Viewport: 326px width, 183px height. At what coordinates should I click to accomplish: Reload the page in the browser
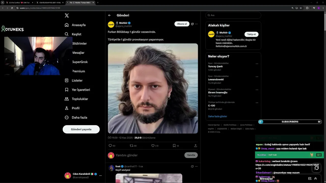(12, 8)
